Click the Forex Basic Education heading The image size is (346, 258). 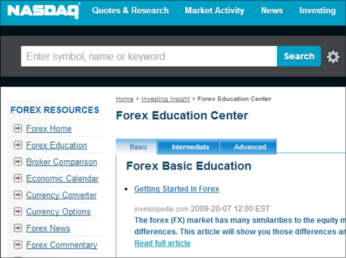tap(189, 166)
